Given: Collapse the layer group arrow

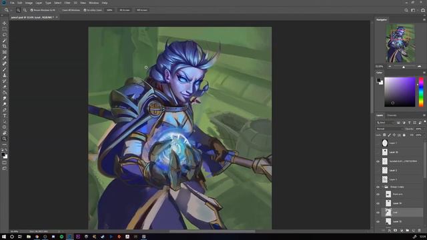Looking at the screenshot, I should 382,187.
